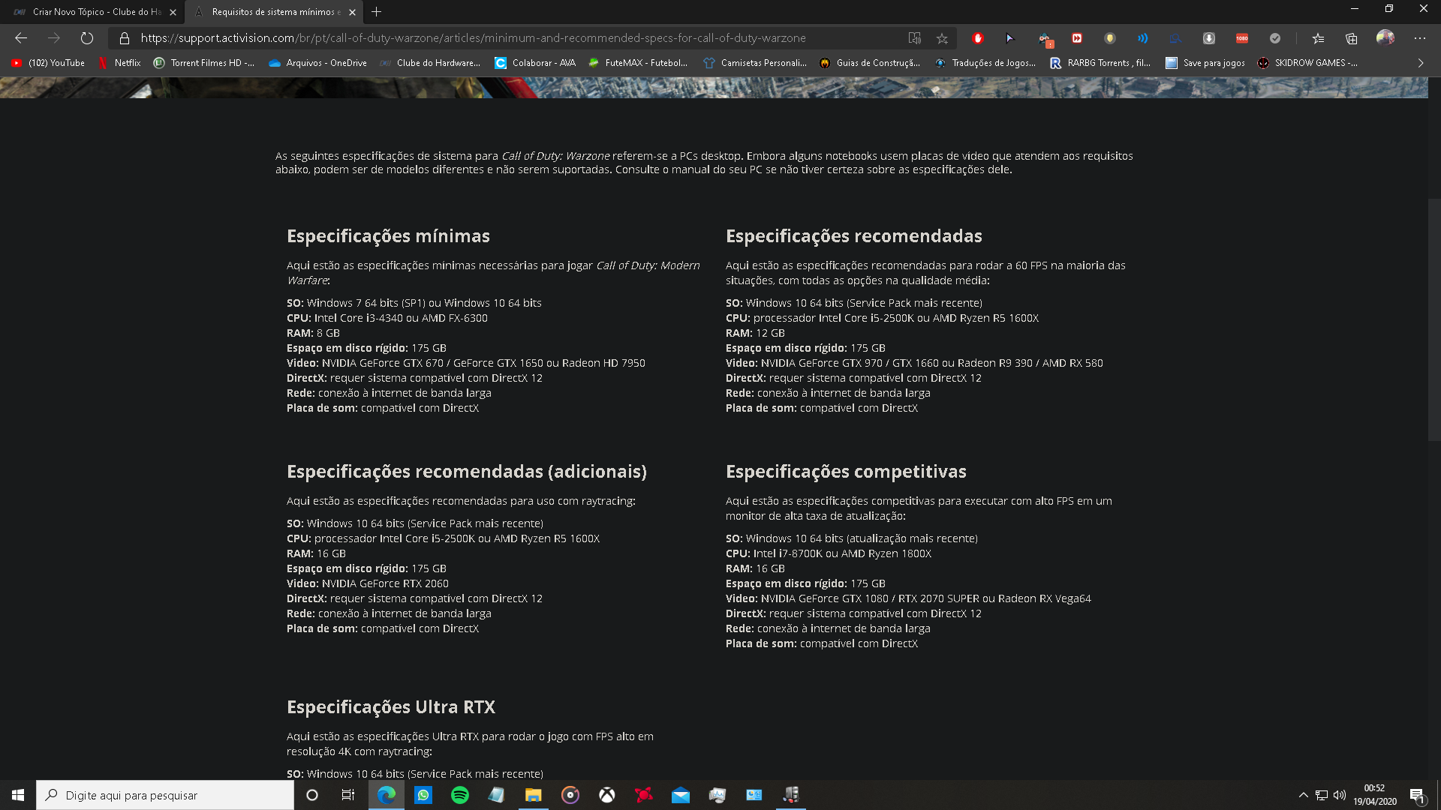Screen dimensions: 1441x810
Task: Open Guias de Construção bookmark
Action: click(x=870, y=63)
